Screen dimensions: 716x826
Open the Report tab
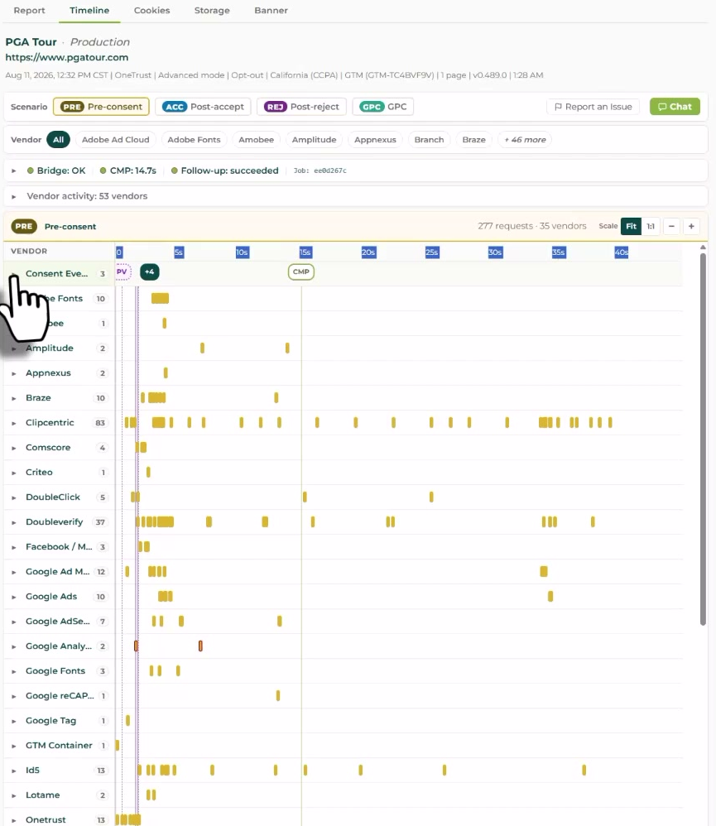tap(29, 11)
